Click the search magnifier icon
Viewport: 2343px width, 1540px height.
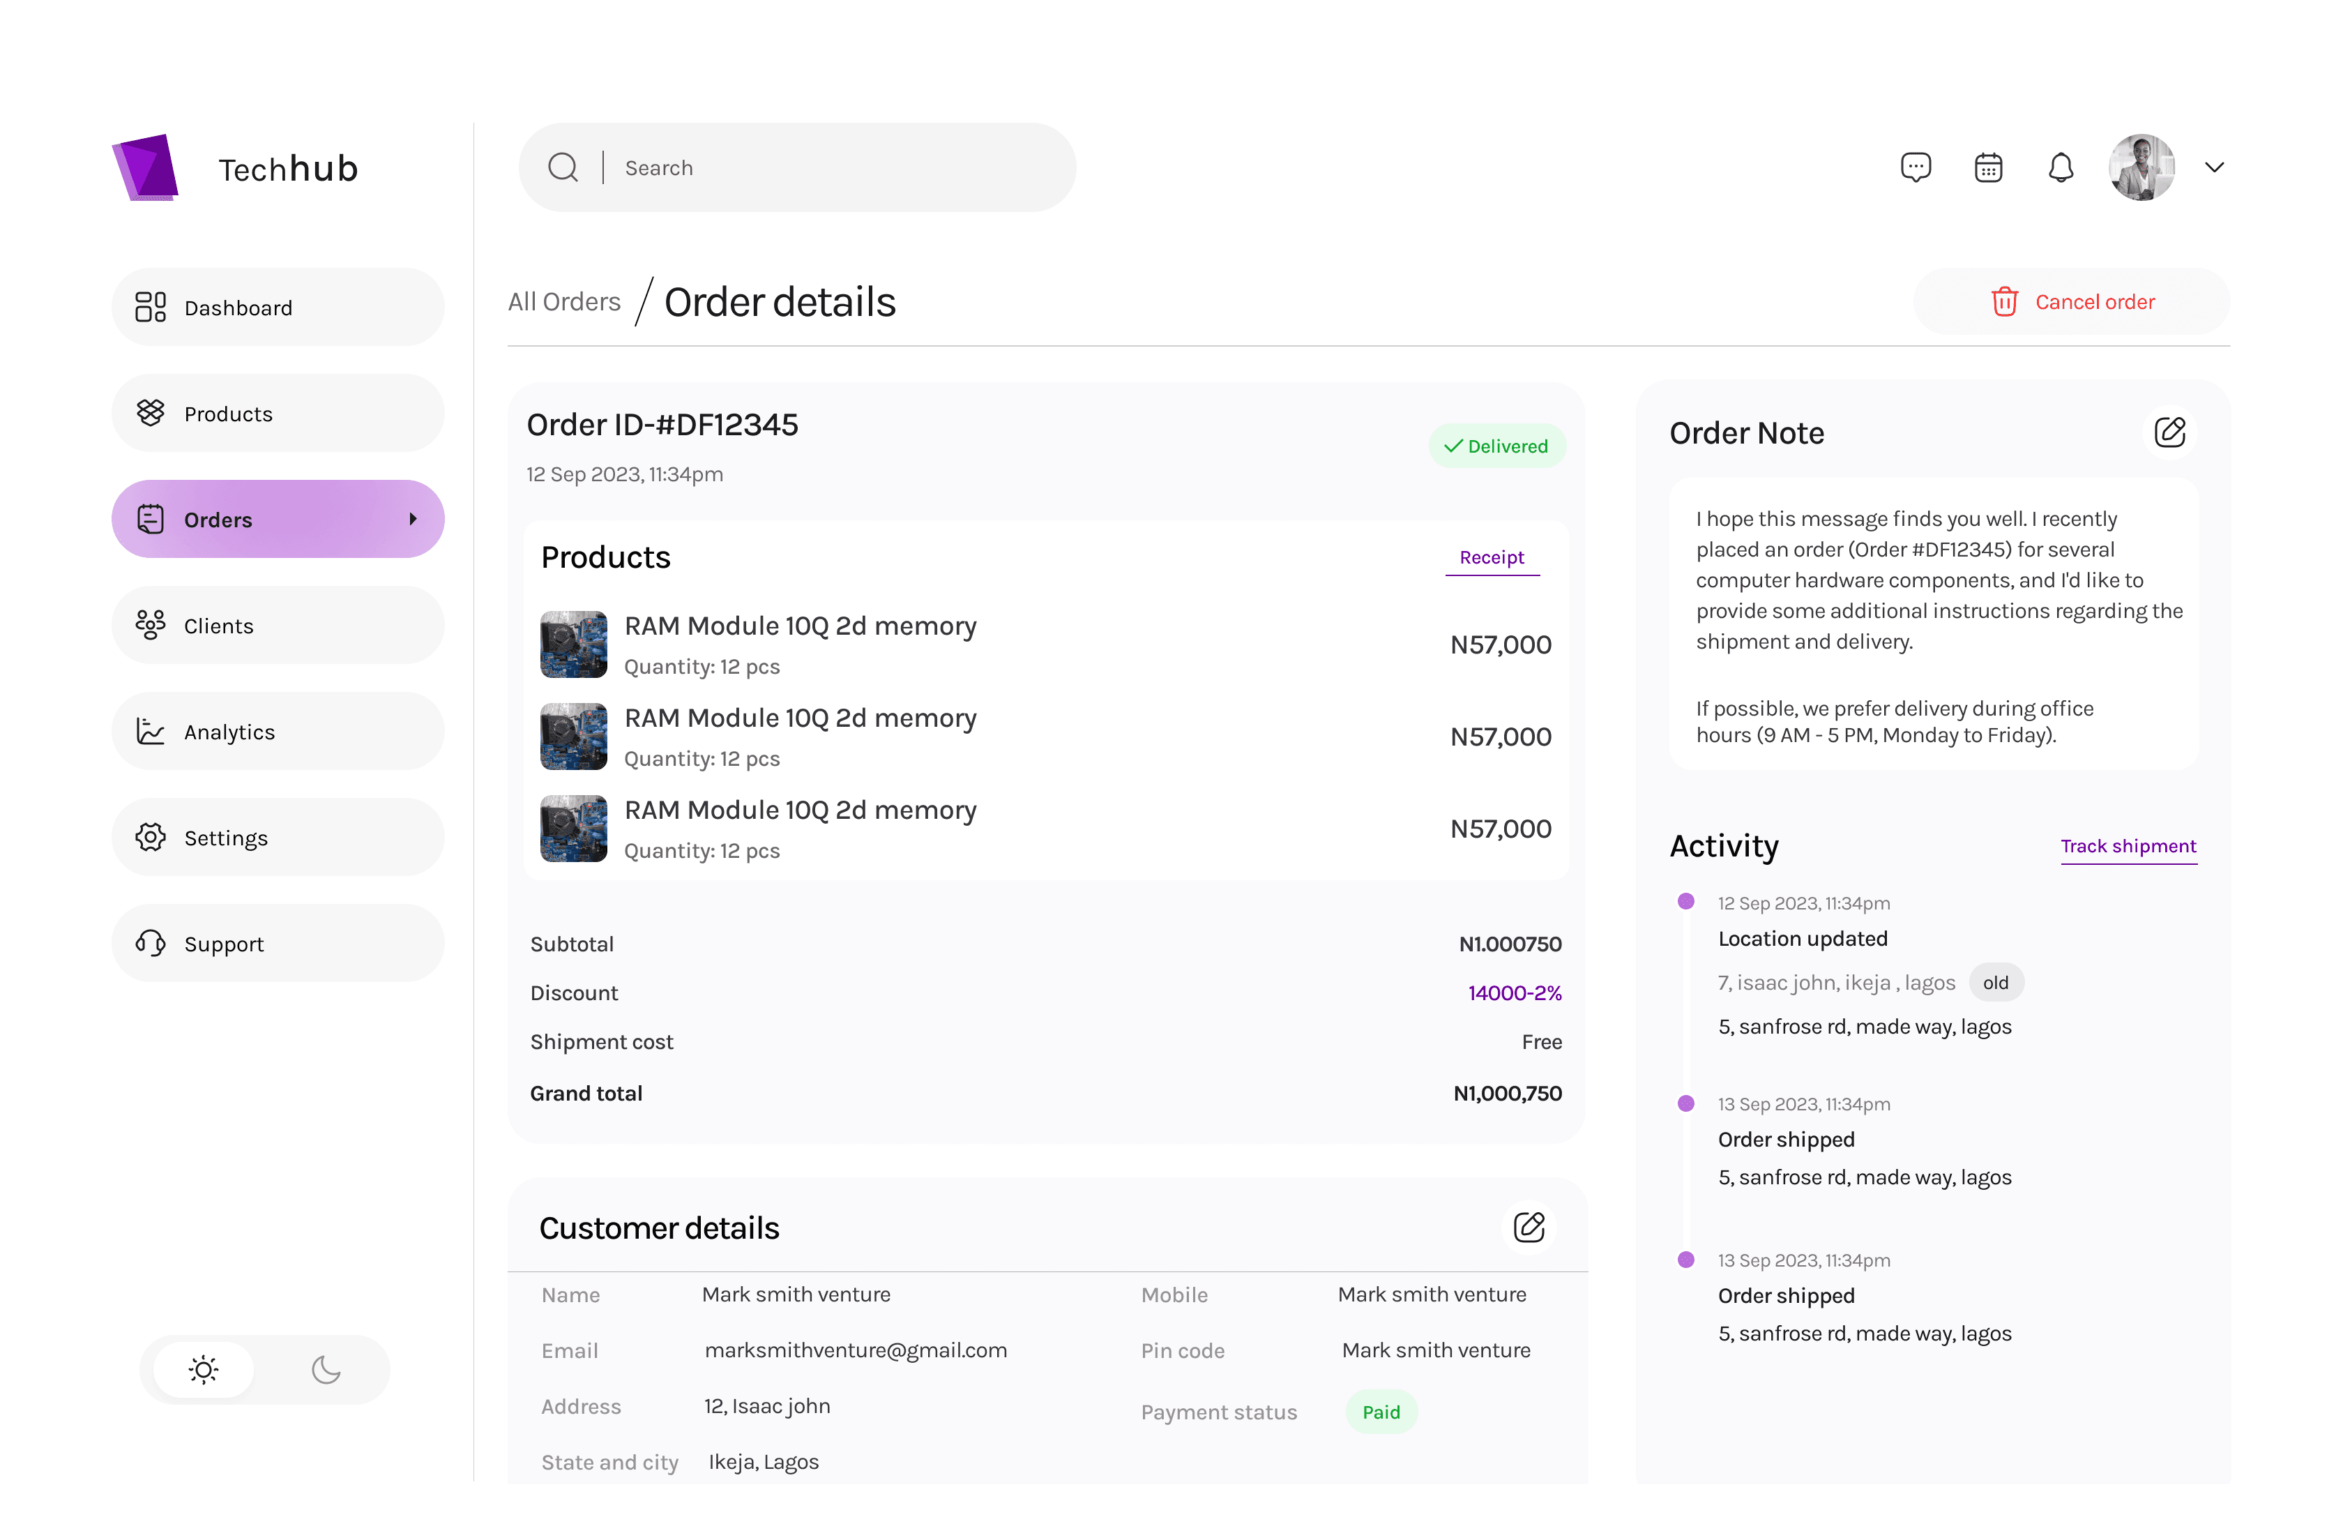click(563, 167)
